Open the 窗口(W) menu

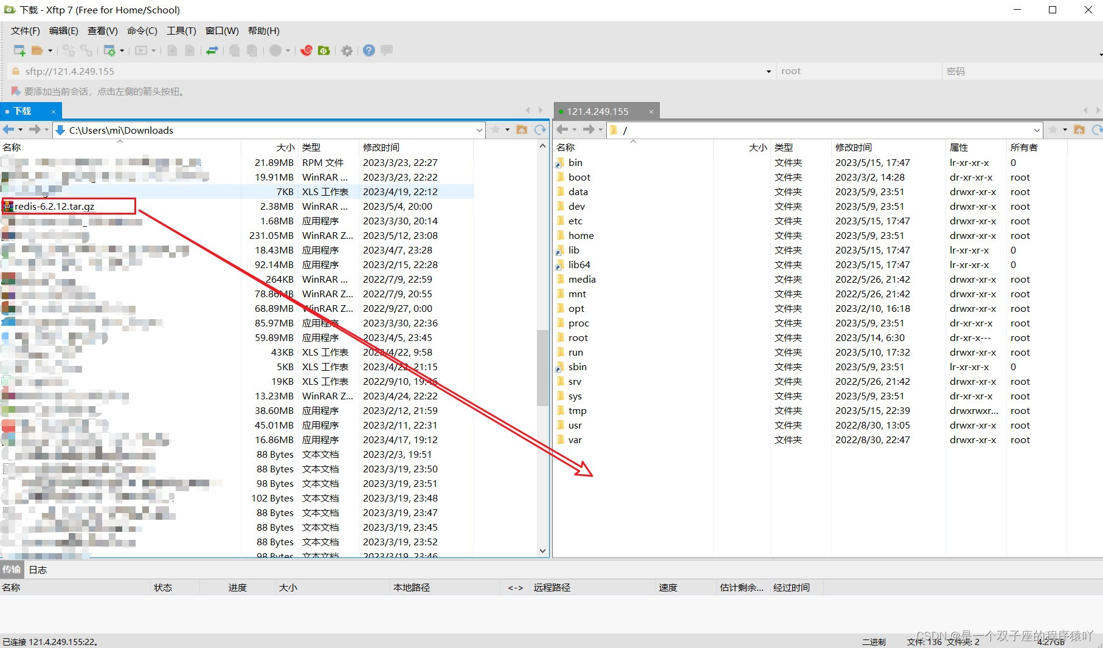pyautogui.click(x=221, y=30)
